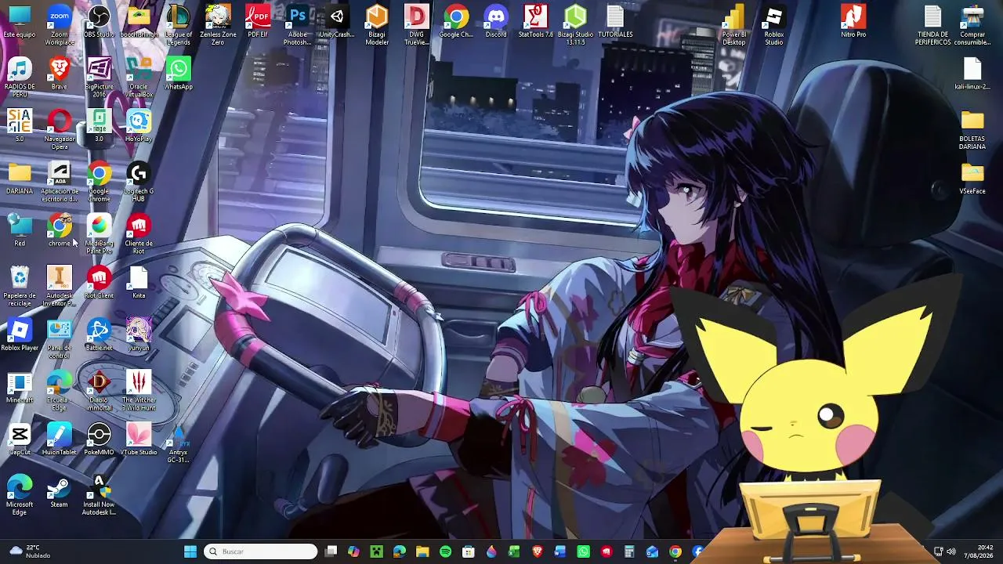Screen dimensions: 1003x564
Task: Click the Steam desktop shortcut
Action: coord(59,492)
